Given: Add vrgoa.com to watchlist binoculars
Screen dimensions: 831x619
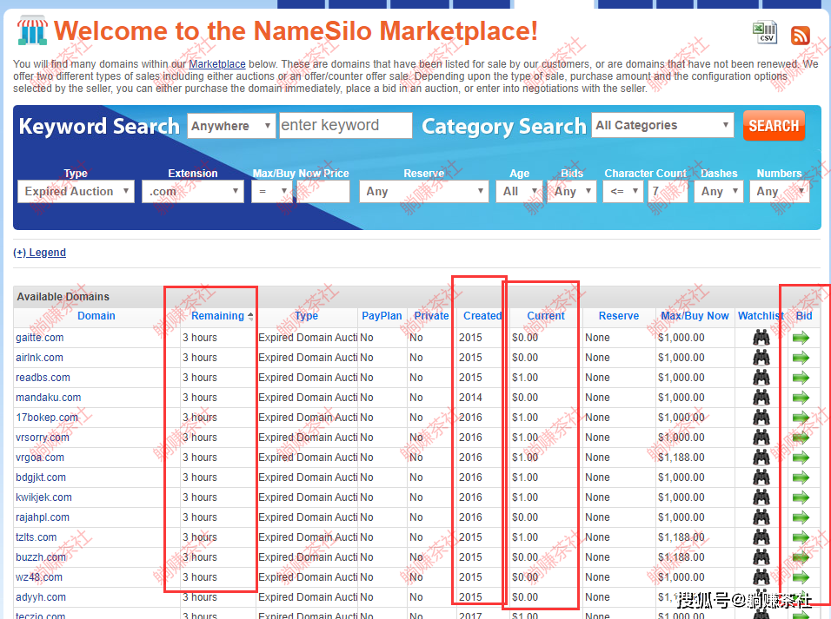Looking at the screenshot, I should [761, 458].
